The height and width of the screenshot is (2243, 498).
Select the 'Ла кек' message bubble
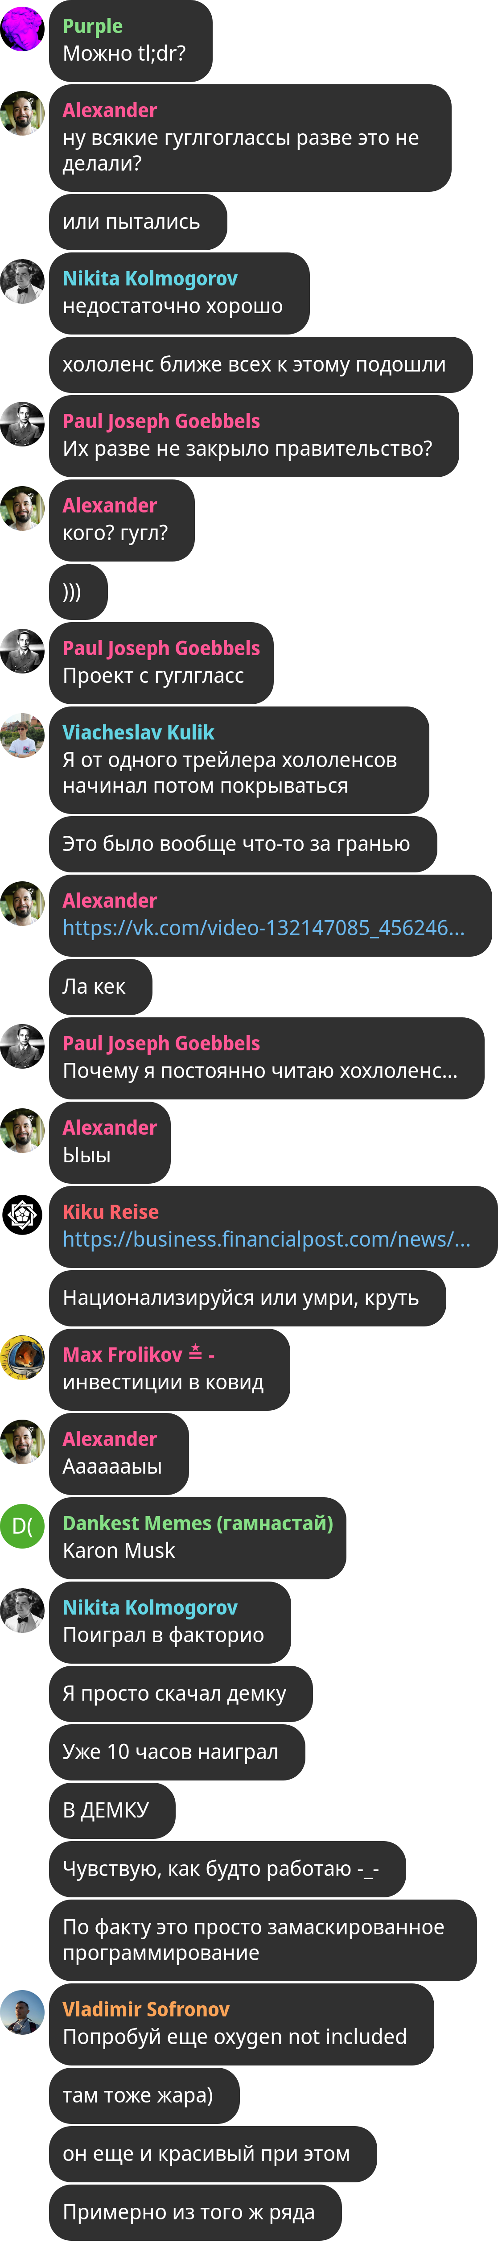pos(101,987)
